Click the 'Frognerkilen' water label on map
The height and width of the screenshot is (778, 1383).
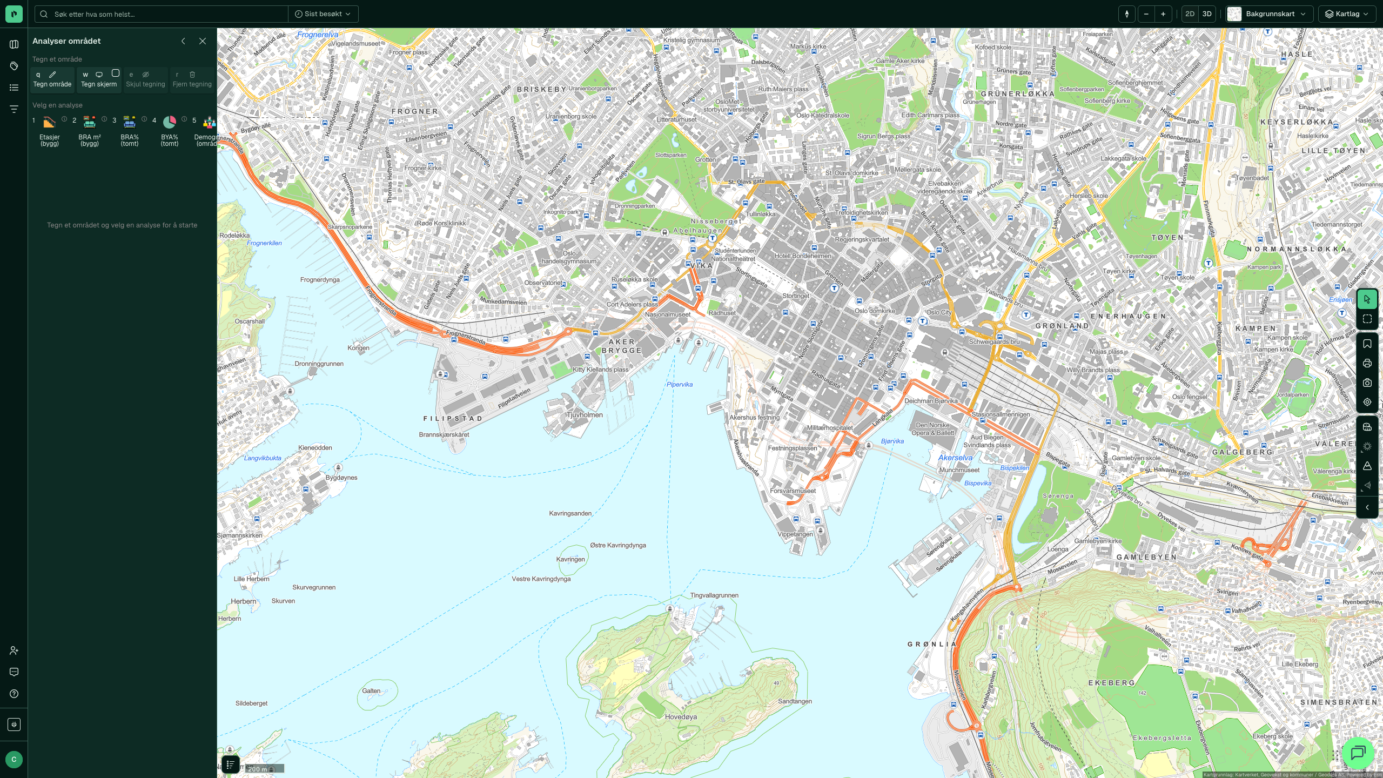[x=264, y=243]
